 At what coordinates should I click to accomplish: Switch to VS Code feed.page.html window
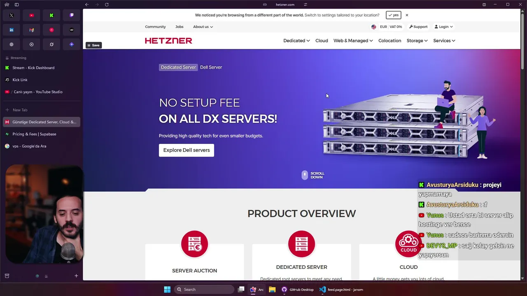pyautogui.click(x=341, y=289)
